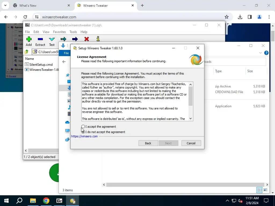Screen dimensions: 275x206
Task: Open a new Chrome tab
Action: point(142,6)
